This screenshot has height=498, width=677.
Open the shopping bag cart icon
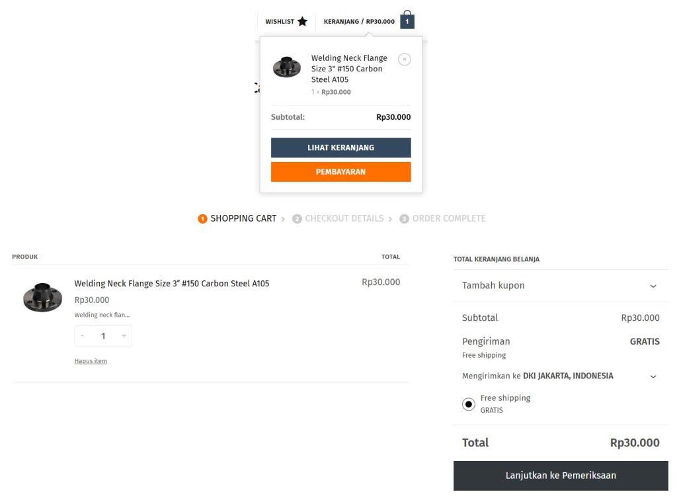click(x=407, y=20)
